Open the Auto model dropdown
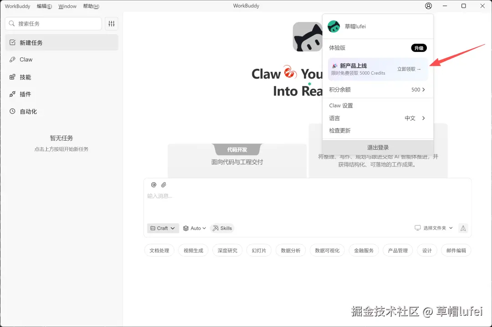This screenshot has height=327, width=492. point(195,228)
